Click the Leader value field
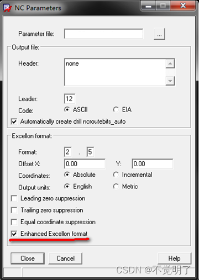The height and width of the screenshot is (280, 199). pyautogui.click(x=70, y=99)
